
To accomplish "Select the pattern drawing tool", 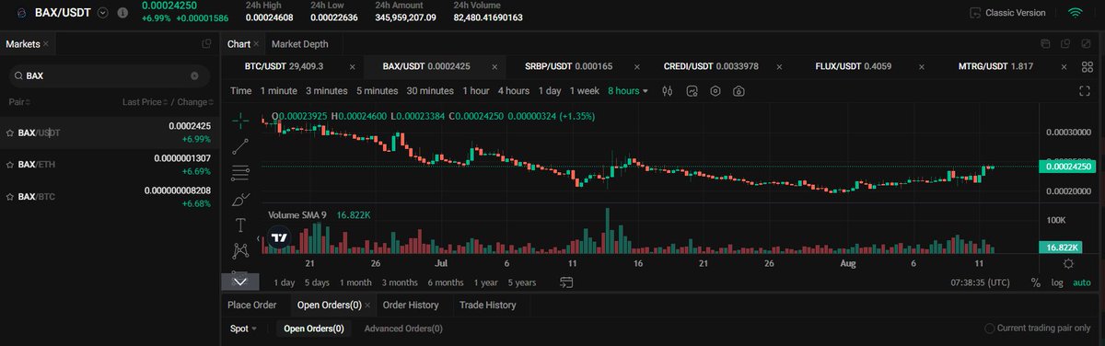I will tap(240, 250).
